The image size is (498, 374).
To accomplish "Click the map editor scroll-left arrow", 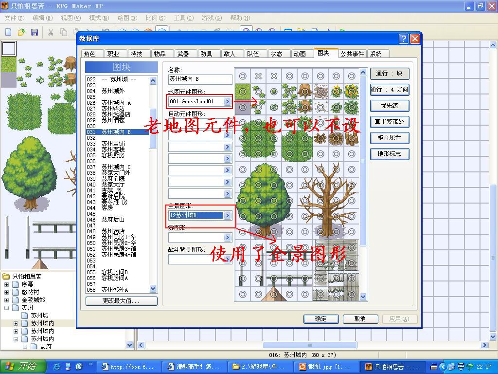I will point(141,345).
